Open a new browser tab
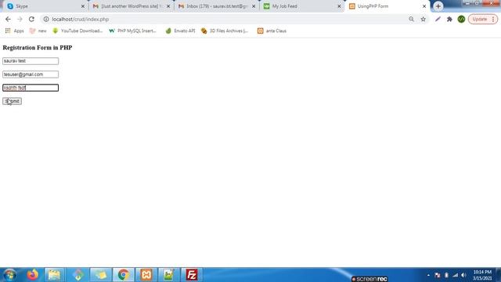501x282 pixels. pos(438,6)
